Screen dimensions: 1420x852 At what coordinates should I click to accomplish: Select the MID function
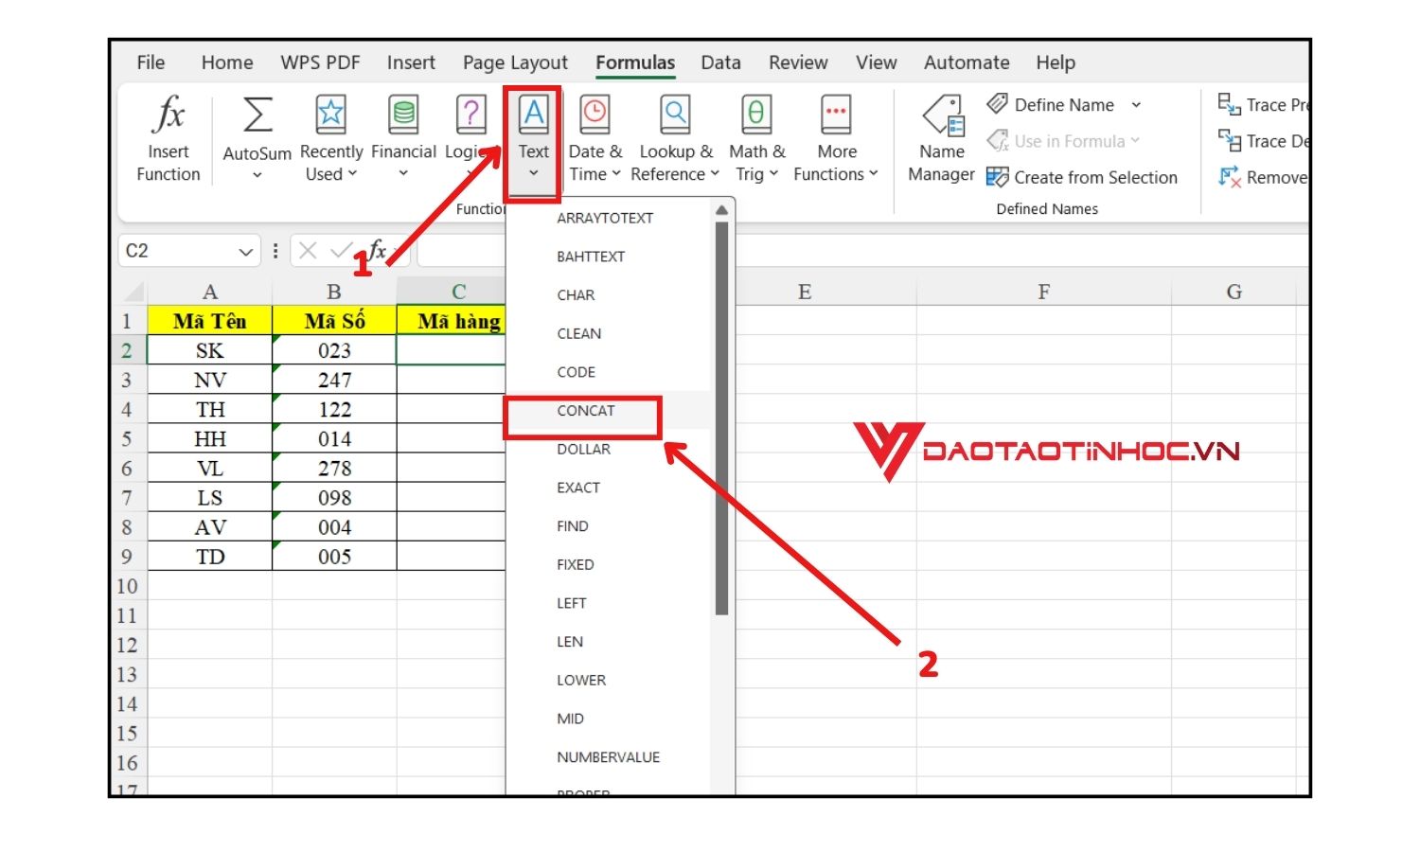coord(608,719)
